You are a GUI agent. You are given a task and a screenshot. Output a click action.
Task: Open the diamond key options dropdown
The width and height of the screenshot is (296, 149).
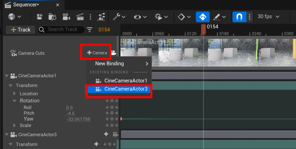click(x=184, y=17)
